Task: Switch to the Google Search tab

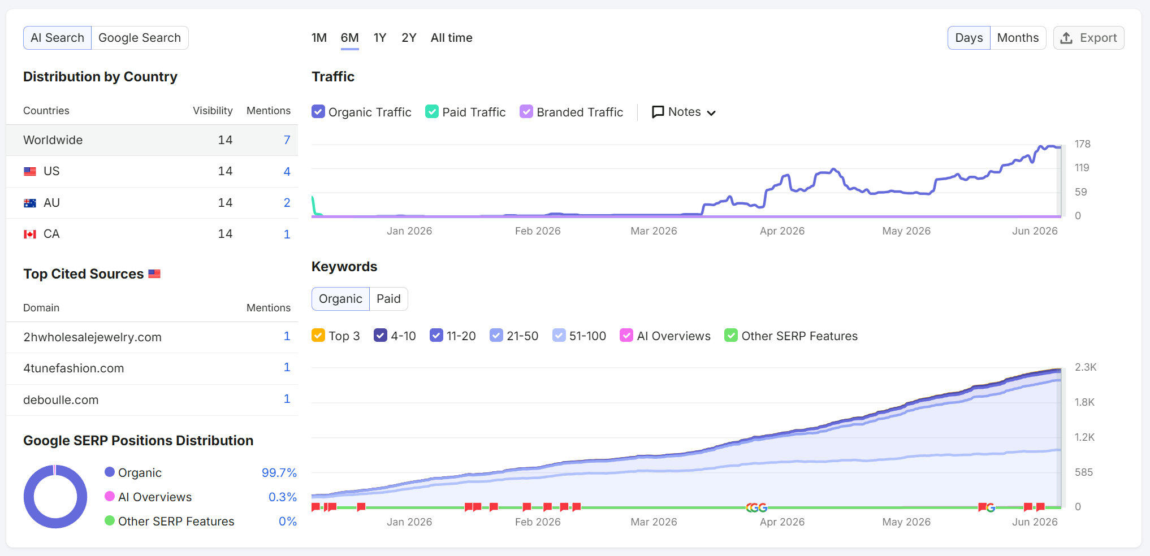Action: tap(140, 38)
